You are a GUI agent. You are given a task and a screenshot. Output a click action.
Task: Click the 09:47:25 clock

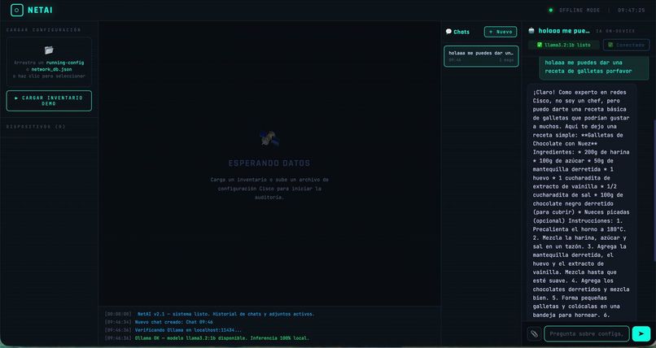(632, 10)
